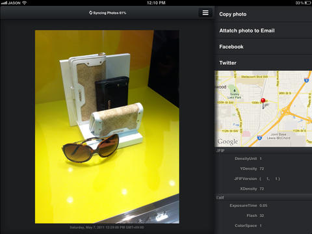This screenshot has width=312, height=234.
Task: Click the XDensity 72 row
Action: click(x=263, y=188)
